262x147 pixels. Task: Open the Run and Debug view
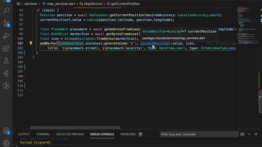pyautogui.click(x=6, y=36)
